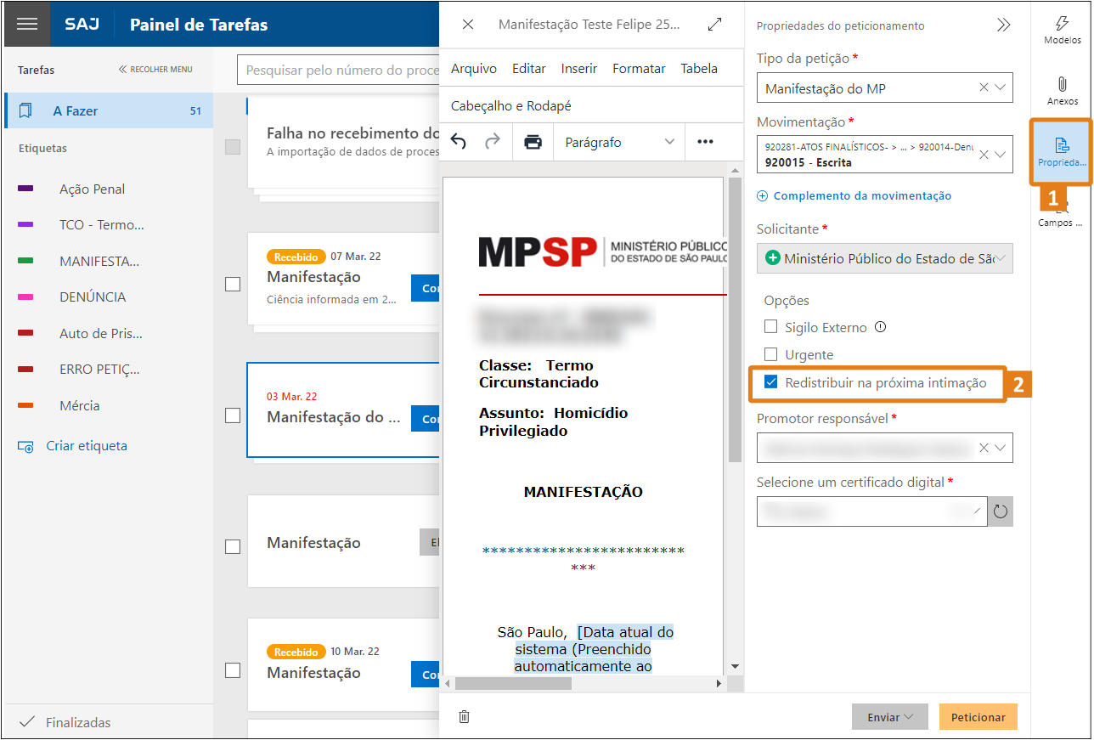Open the Anexos attachments panel
The width and height of the screenshot is (1094, 740).
(1062, 91)
